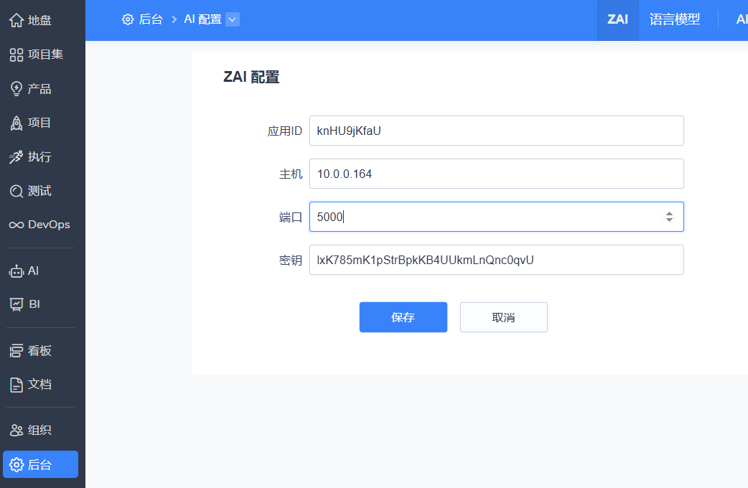
Task: Decrease the 端口 value with down arrow
Action: [669, 220]
